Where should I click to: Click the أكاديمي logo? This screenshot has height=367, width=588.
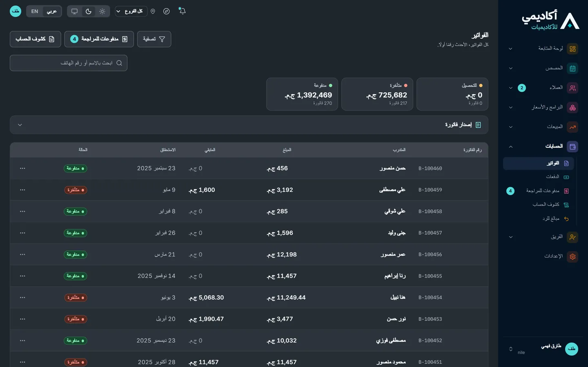pos(550,20)
